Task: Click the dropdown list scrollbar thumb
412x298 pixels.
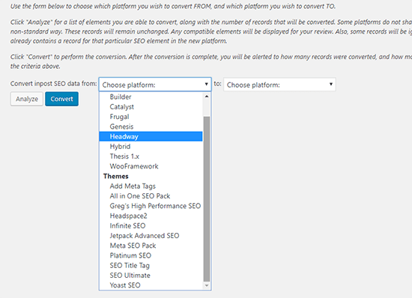Action: click(207, 198)
